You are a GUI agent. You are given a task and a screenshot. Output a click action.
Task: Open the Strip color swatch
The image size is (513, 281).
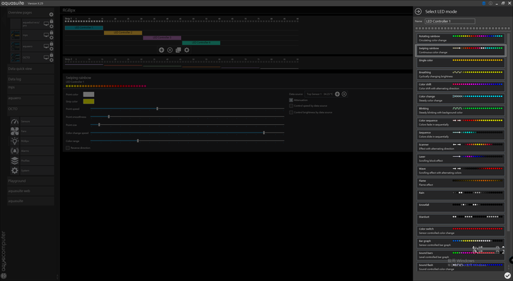[88, 101]
